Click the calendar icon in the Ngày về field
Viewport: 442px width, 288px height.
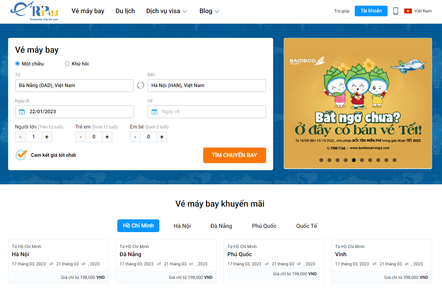coord(154,111)
